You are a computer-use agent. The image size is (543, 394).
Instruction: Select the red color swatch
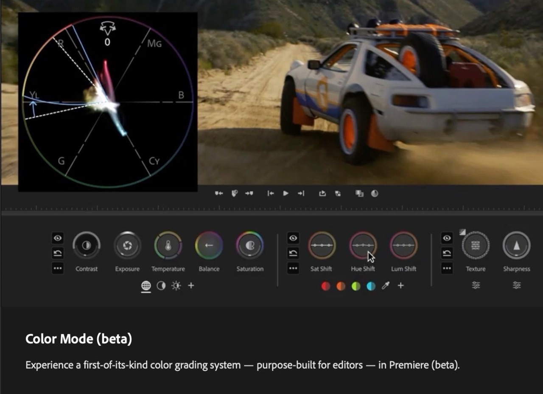(x=325, y=286)
